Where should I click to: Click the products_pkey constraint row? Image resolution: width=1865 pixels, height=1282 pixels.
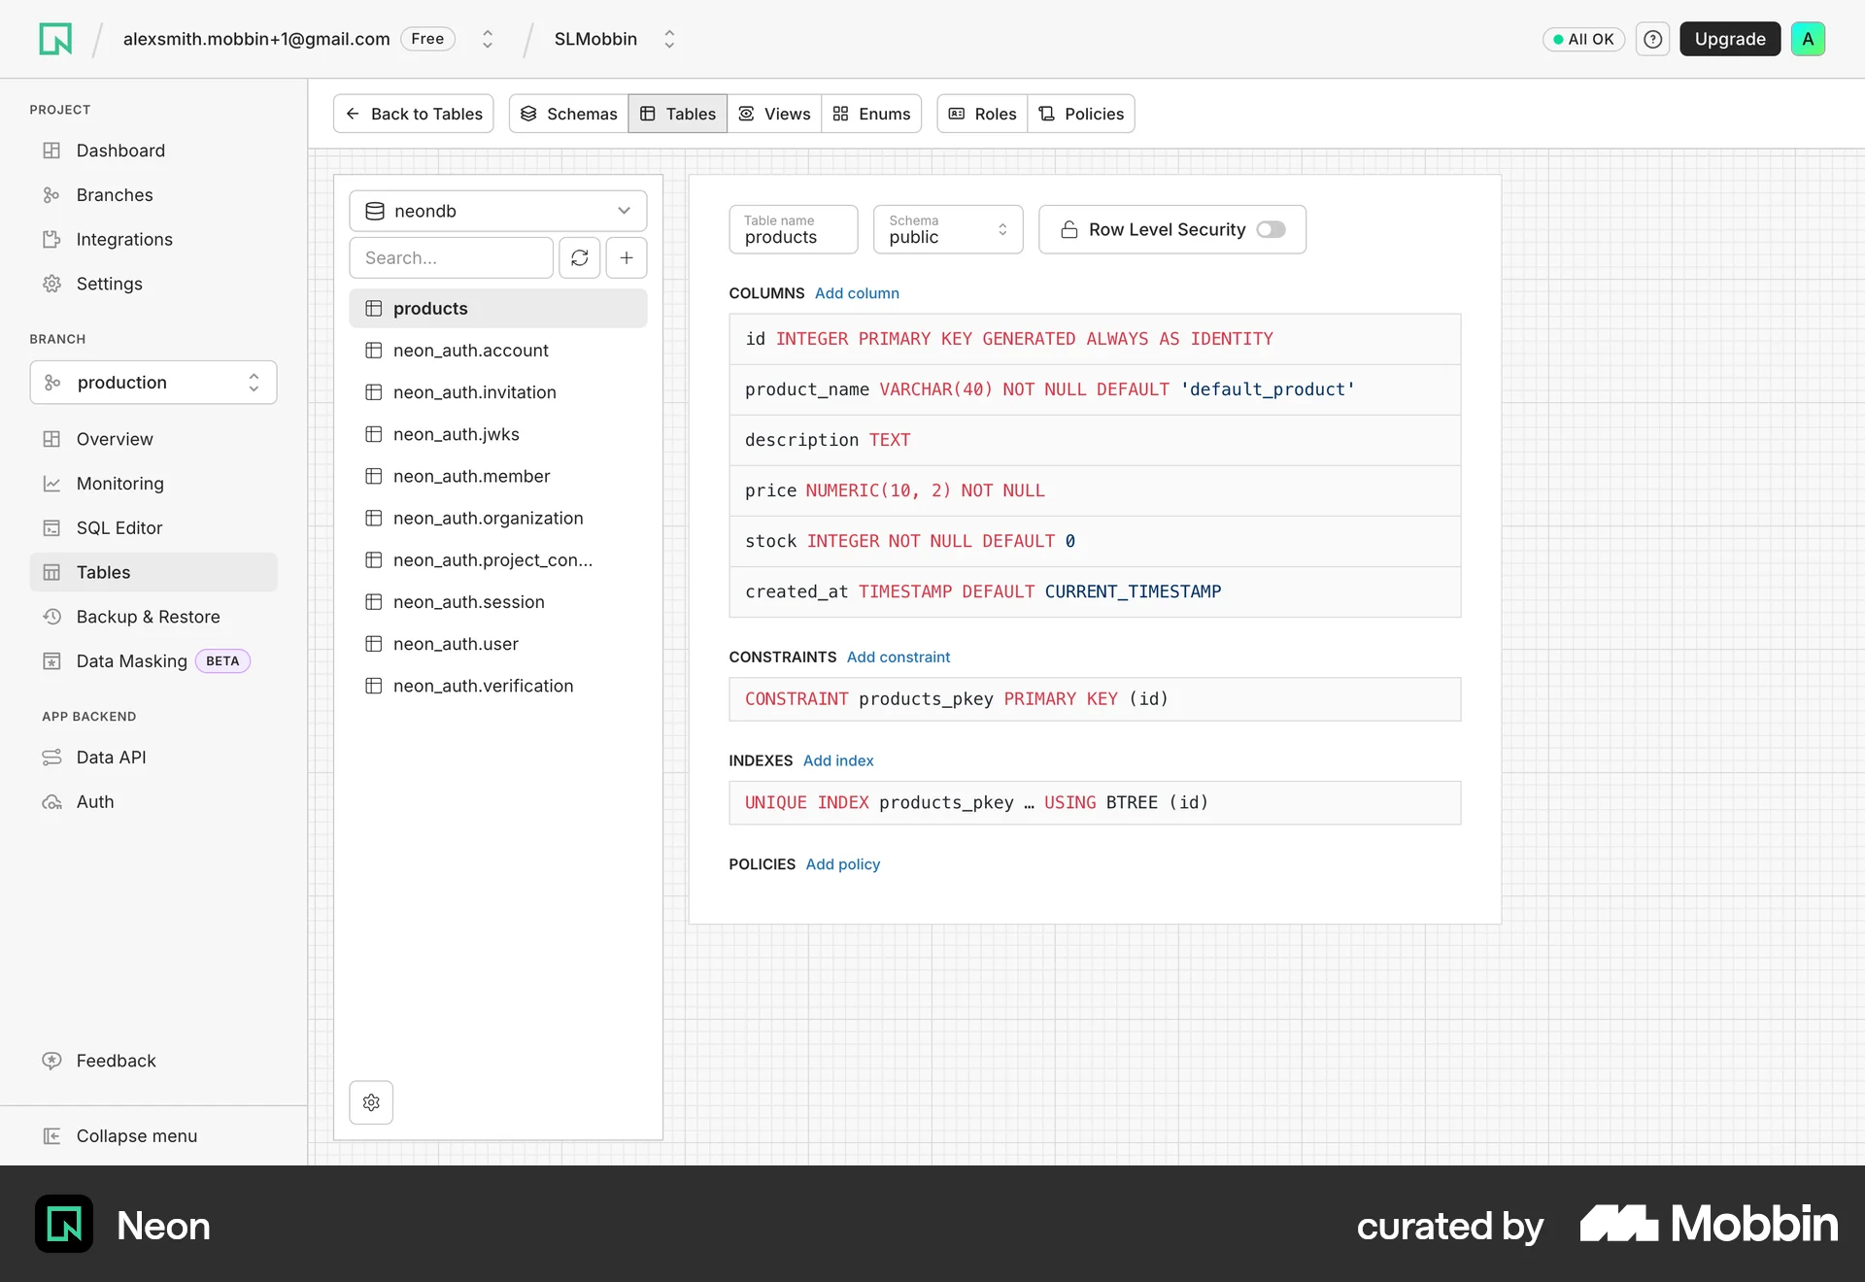(x=1095, y=699)
